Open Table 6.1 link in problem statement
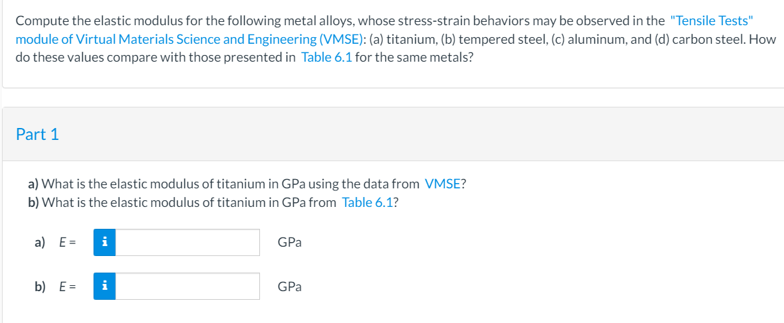Image resolution: width=784 pixels, height=323 pixels. coord(327,58)
